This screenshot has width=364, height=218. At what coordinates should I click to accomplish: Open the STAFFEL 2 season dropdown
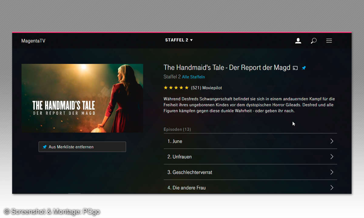[x=179, y=40]
